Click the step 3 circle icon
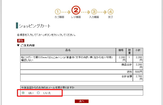Screen dimensions: 163x105 (94, 12)
